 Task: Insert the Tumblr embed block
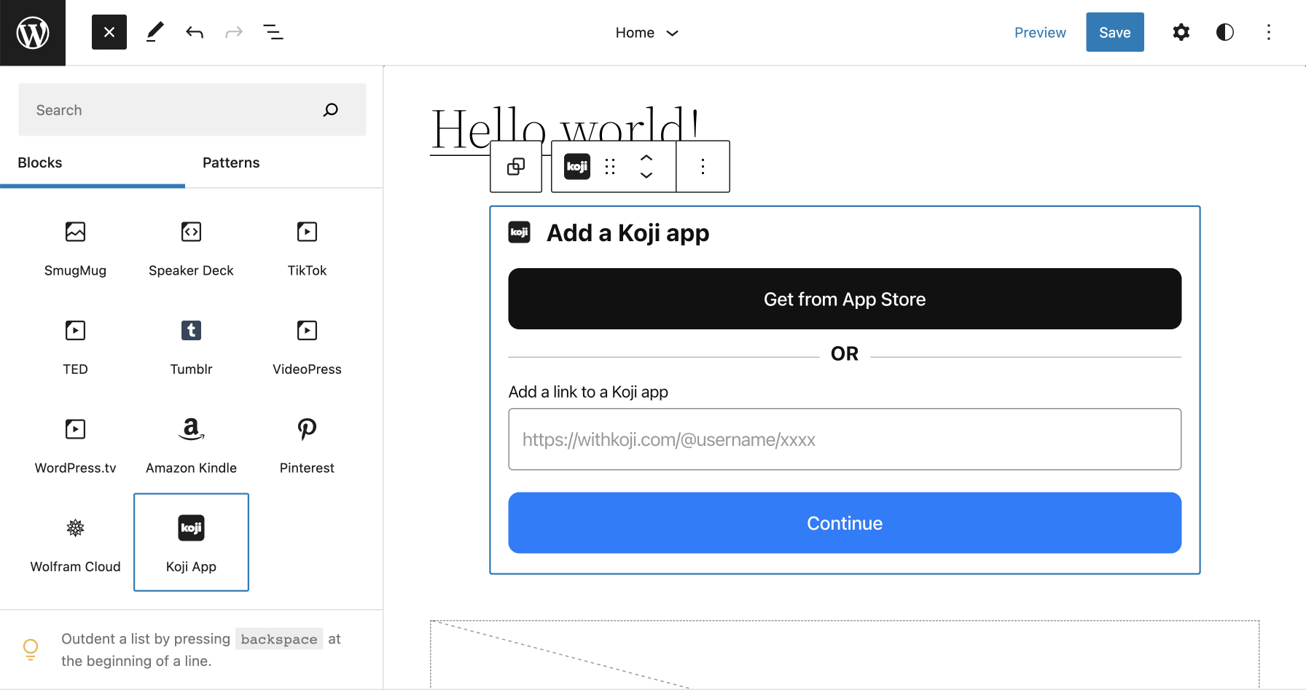[x=191, y=347]
